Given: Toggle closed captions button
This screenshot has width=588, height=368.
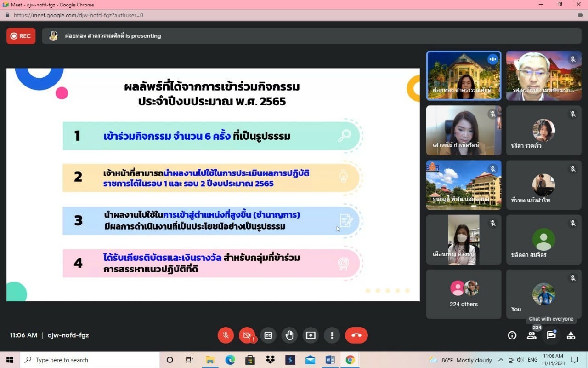Looking at the screenshot, I should [268, 335].
